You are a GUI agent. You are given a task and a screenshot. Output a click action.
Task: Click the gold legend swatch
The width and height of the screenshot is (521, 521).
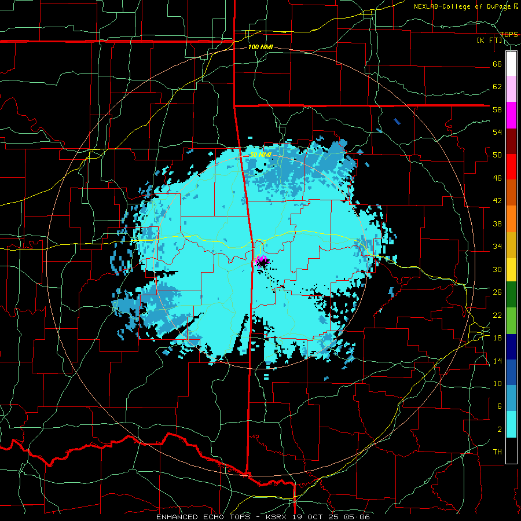(x=511, y=245)
